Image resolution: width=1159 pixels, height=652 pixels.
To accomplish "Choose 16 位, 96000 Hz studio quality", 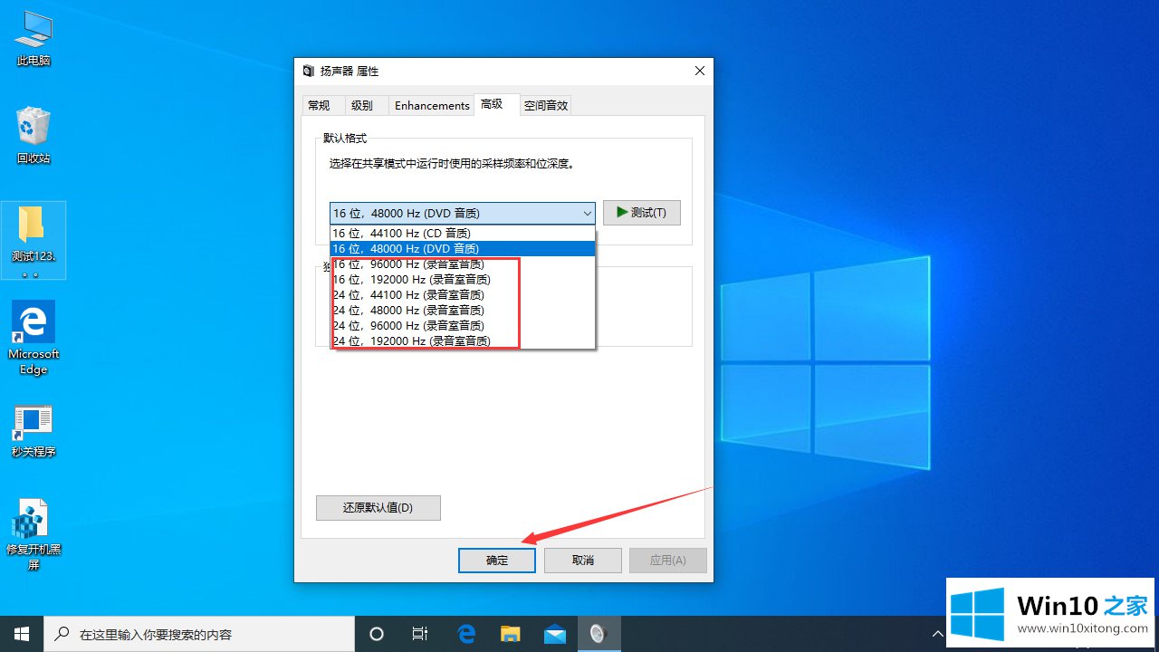I will [463, 264].
